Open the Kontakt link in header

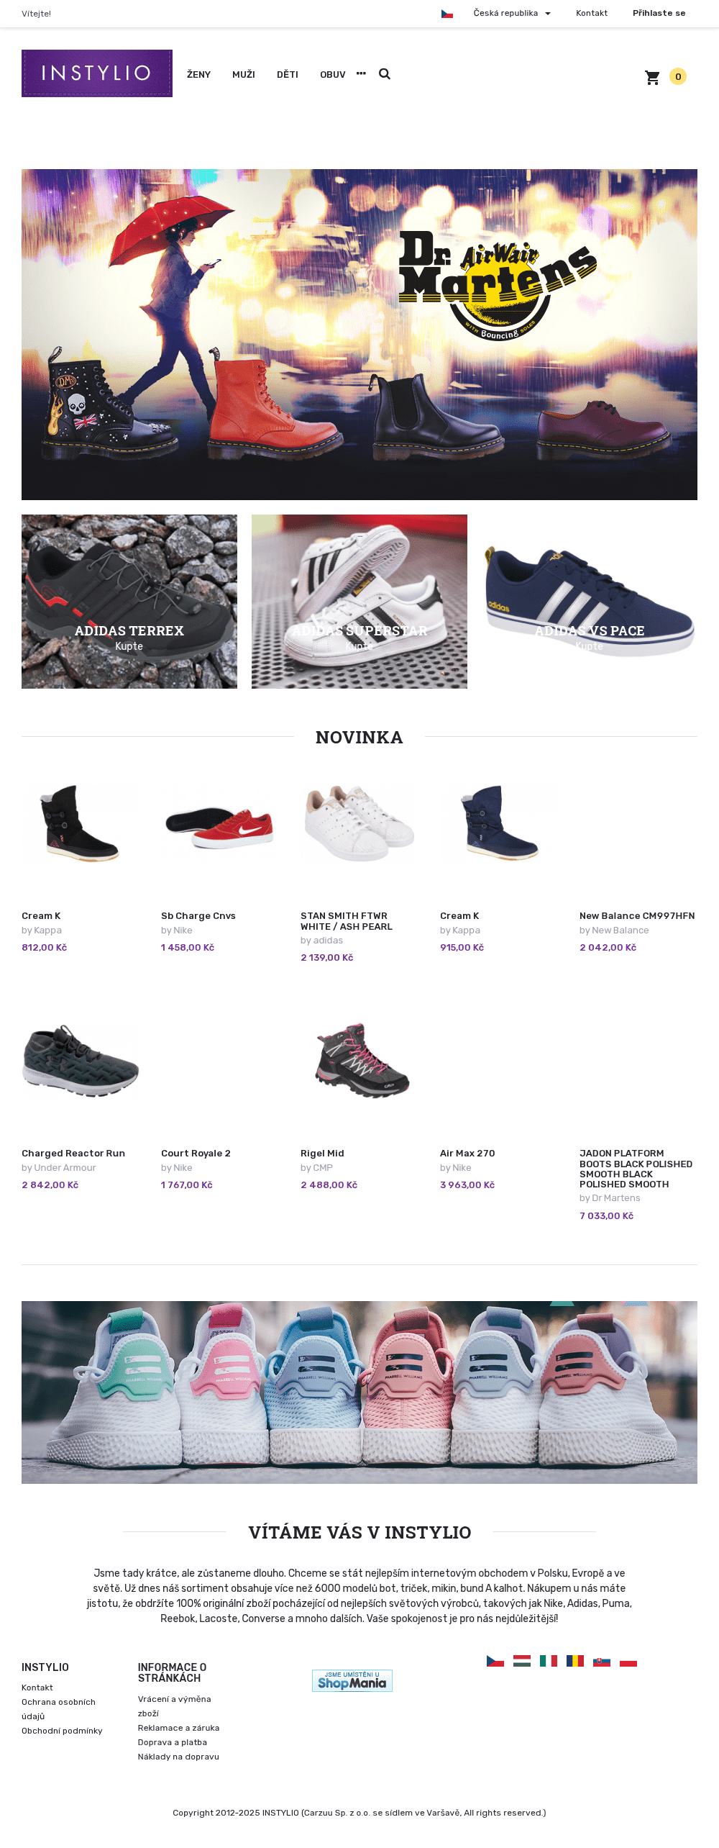coord(592,13)
